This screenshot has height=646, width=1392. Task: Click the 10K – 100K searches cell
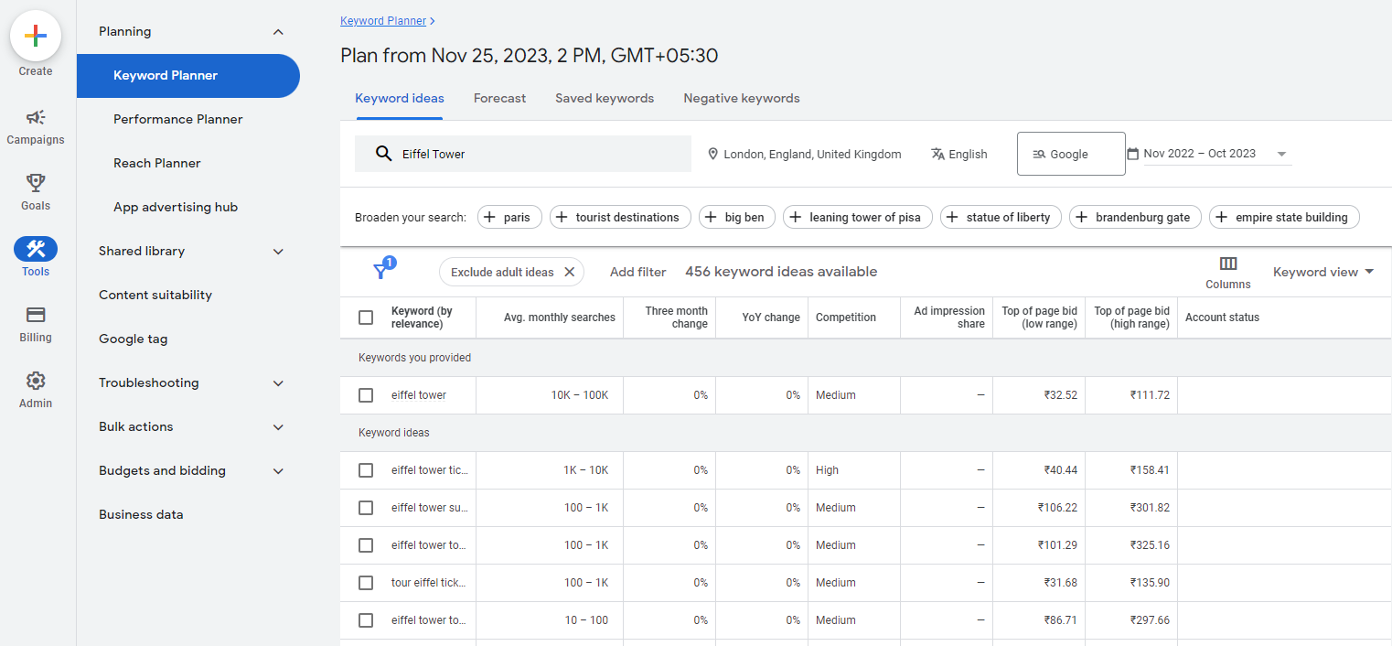click(579, 395)
